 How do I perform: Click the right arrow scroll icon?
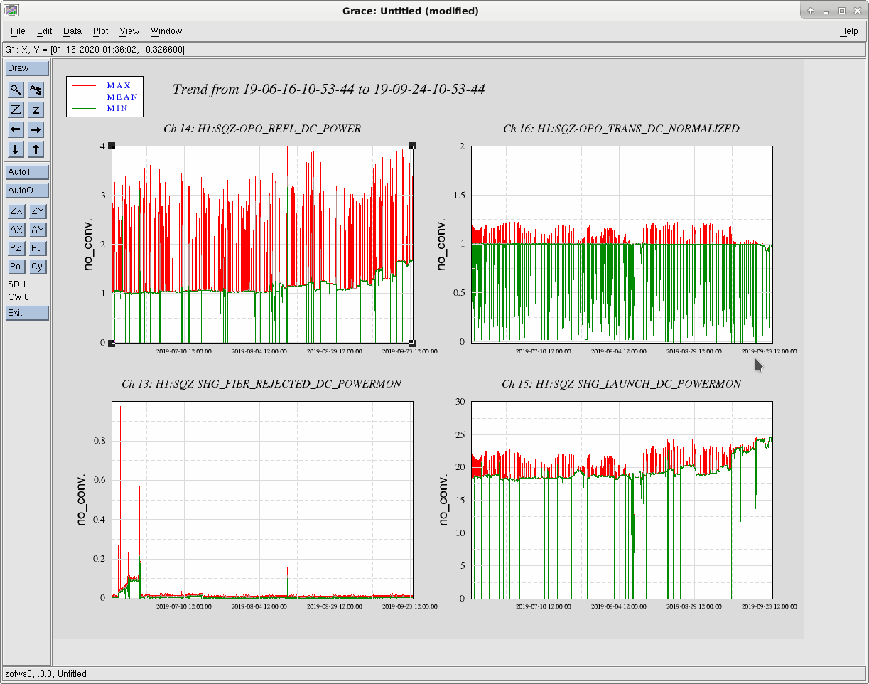[x=36, y=129]
